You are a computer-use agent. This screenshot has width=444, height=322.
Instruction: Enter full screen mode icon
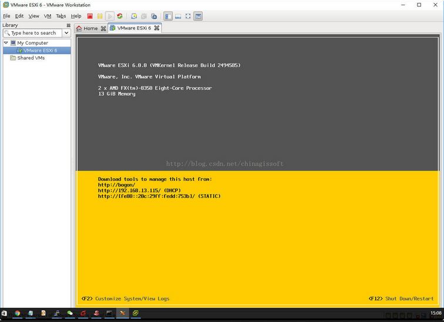click(188, 16)
